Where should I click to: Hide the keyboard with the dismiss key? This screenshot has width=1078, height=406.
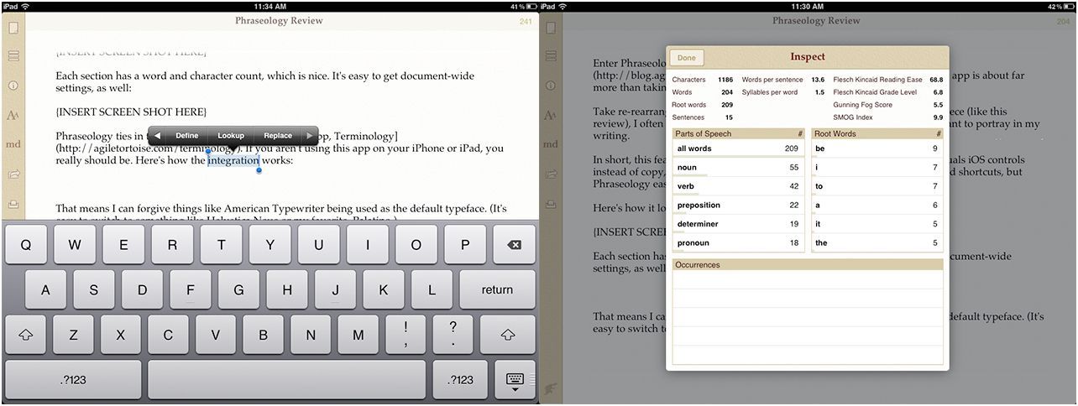515,380
